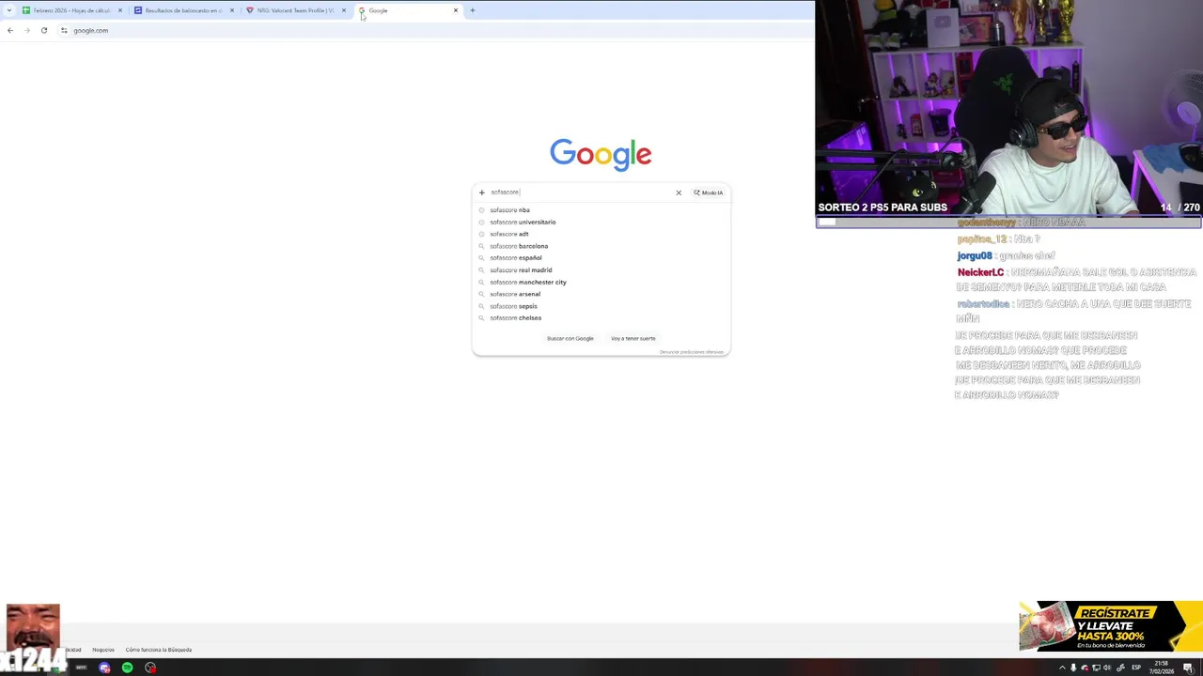
Task: Click the link-shaped tray icon
Action: tap(1120, 668)
